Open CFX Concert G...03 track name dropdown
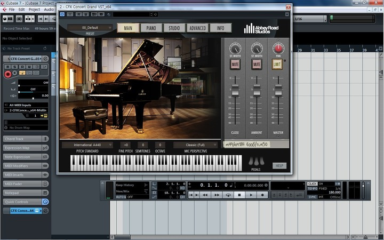This screenshot has width=384, height=240. click(x=25, y=59)
